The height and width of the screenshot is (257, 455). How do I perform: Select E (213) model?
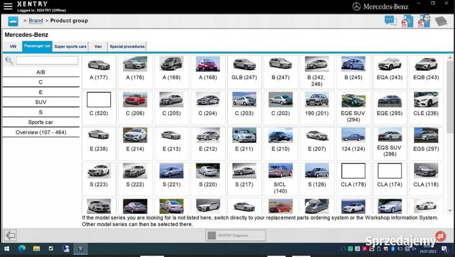point(172,144)
